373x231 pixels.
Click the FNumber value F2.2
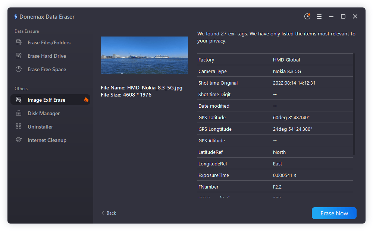click(277, 187)
